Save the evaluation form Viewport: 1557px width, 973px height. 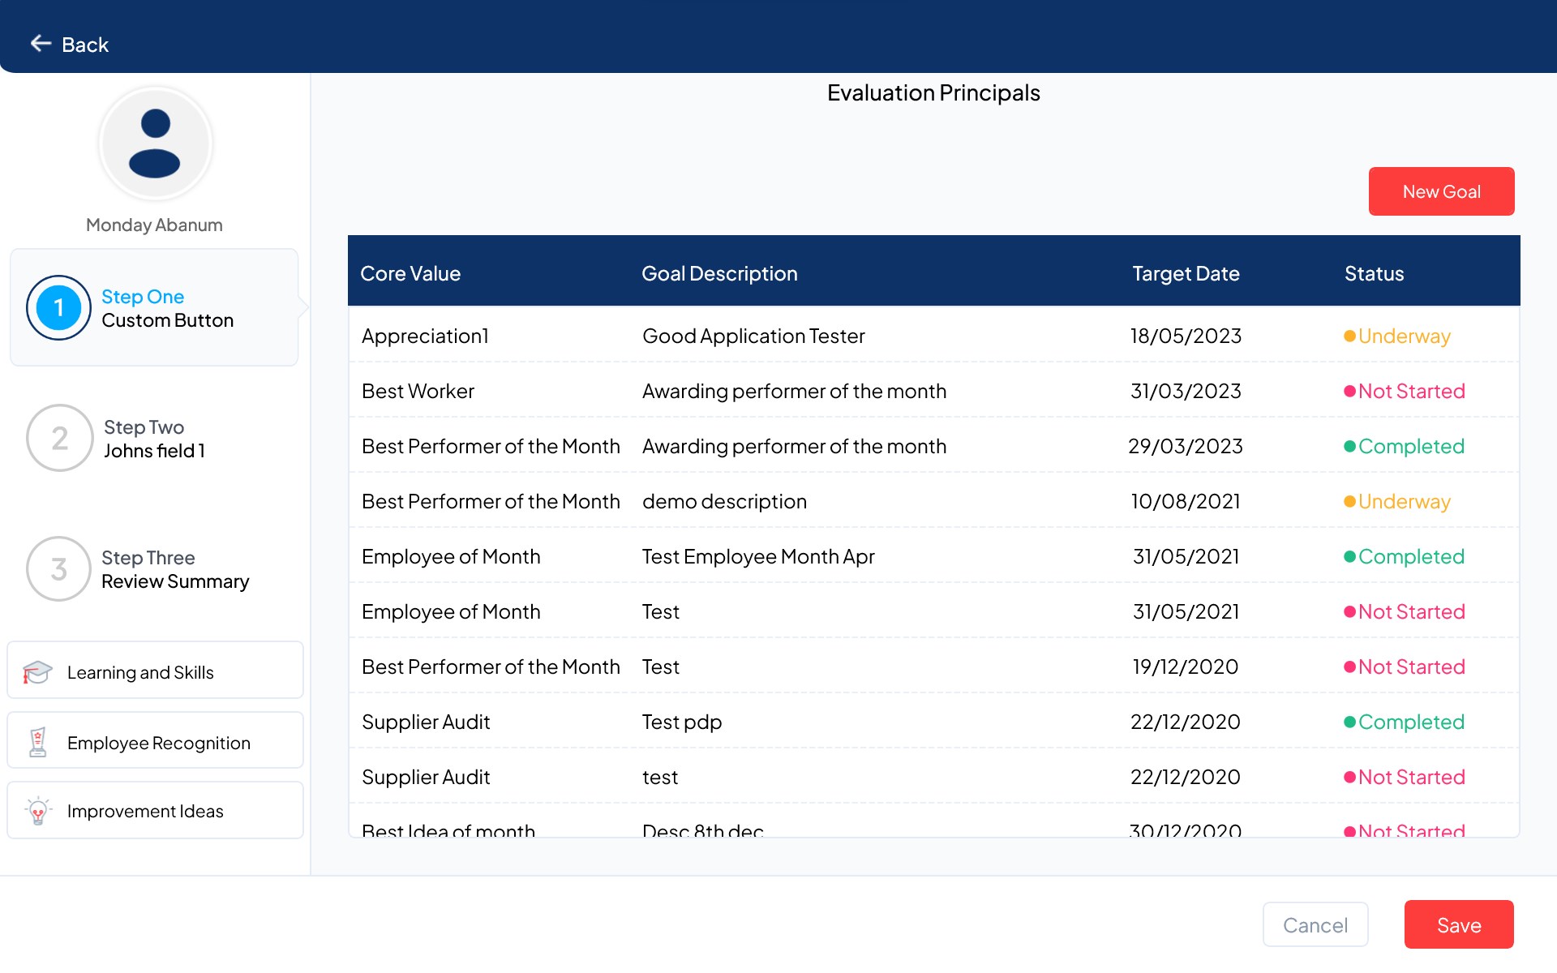1458,924
